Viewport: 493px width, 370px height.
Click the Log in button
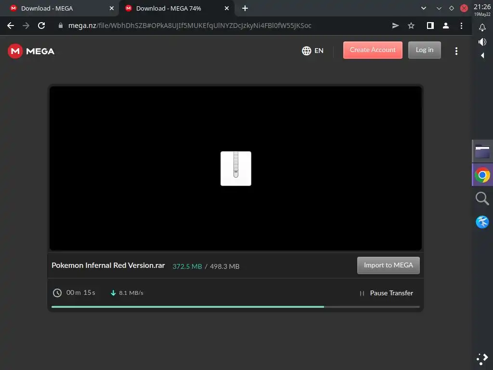pyautogui.click(x=425, y=50)
